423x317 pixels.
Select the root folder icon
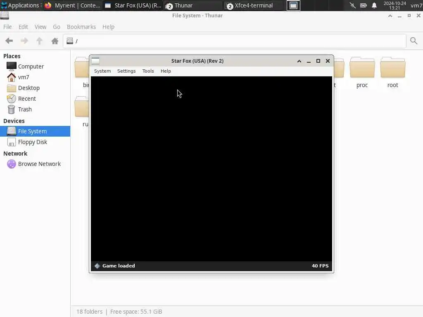point(392,67)
